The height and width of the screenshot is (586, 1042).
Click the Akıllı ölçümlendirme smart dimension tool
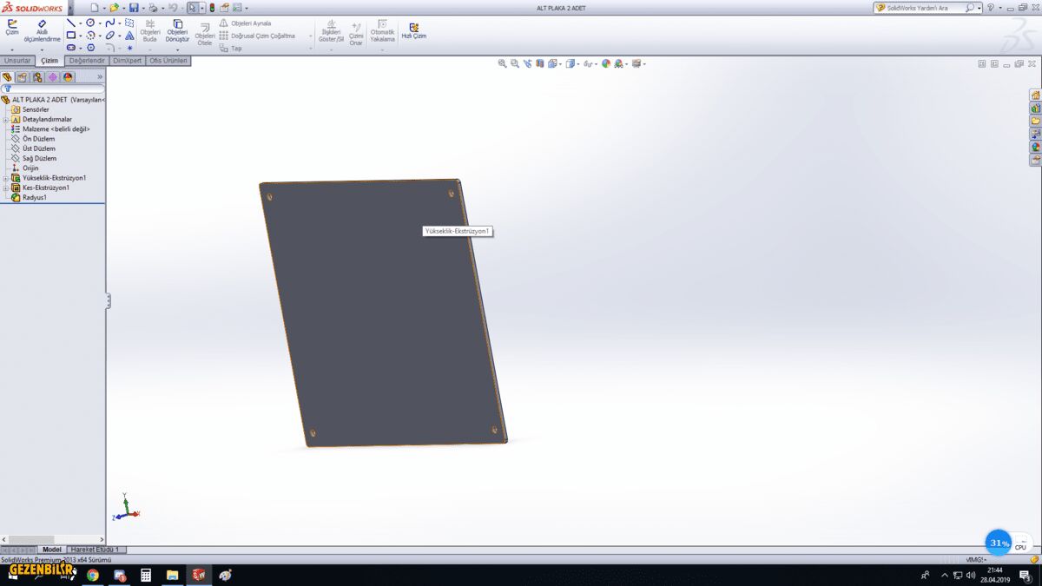tap(42, 30)
